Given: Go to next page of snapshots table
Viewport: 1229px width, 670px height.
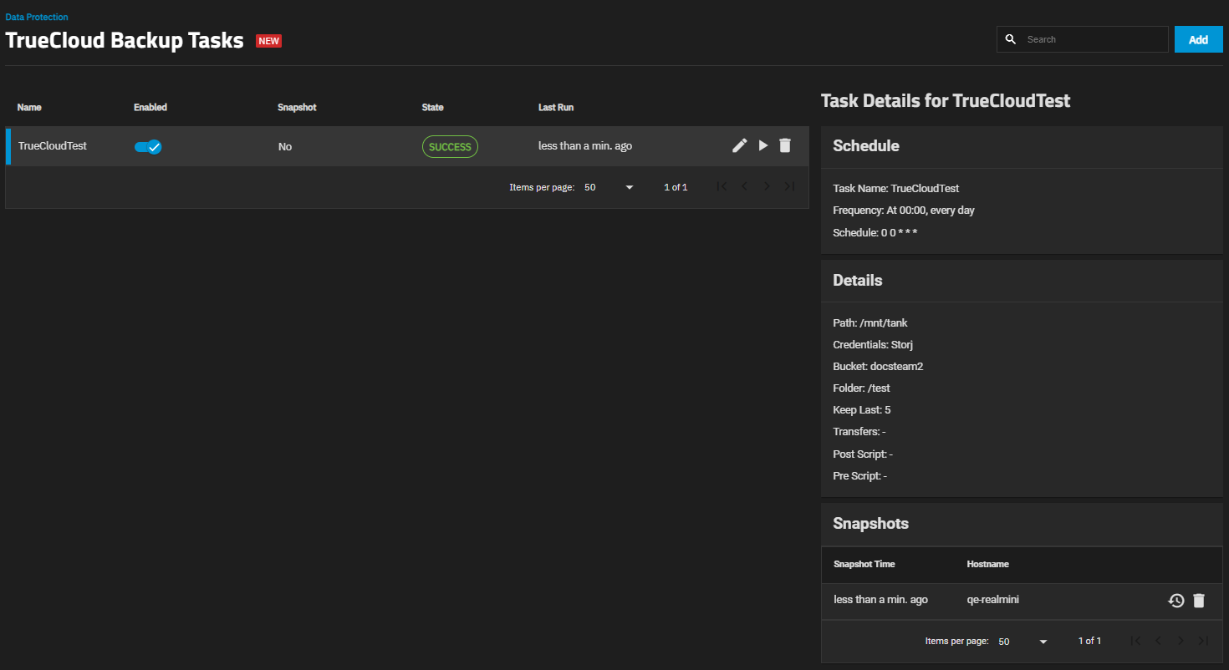Looking at the screenshot, I should 1180,641.
